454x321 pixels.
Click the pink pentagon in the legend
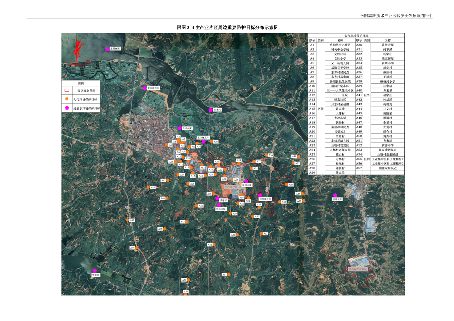pos(67,108)
